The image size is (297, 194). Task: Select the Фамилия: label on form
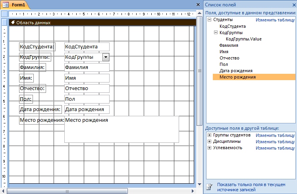click(33, 67)
